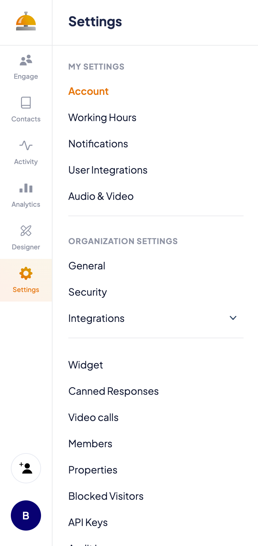View Analytics via the bar chart icon
The height and width of the screenshot is (546, 258).
click(x=26, y=194)
